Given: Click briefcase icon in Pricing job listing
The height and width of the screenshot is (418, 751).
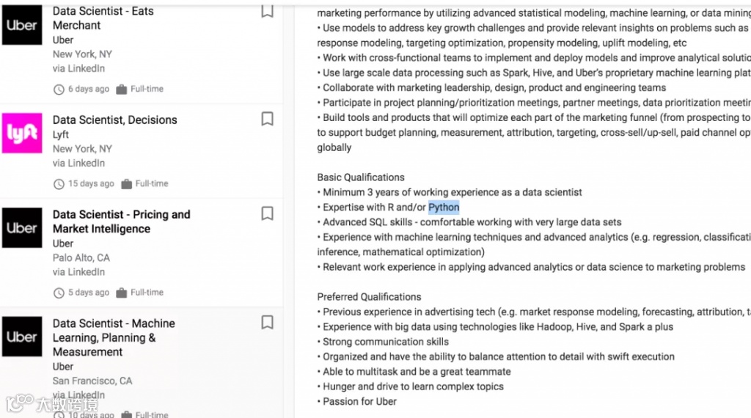Looking at the screenshot, I should pyautogui.click(x=122, y=293).
